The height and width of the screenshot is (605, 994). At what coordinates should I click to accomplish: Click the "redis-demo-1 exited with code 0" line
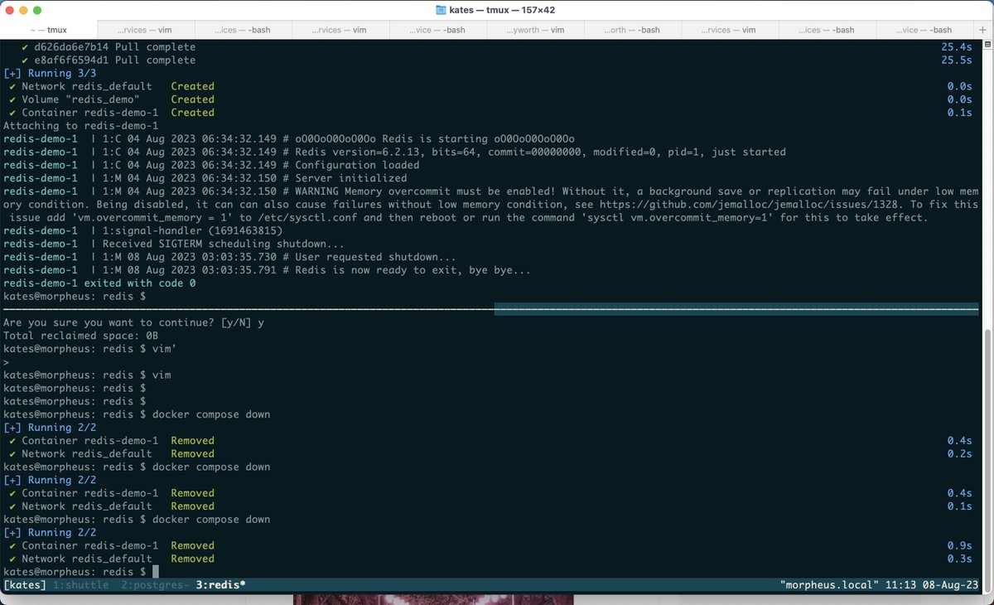99,283
